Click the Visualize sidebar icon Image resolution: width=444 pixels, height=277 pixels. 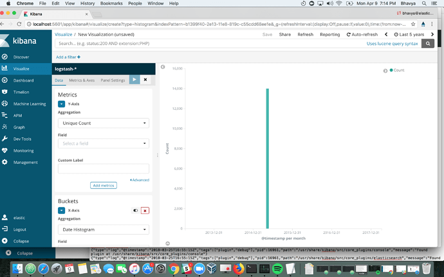click(5, 68)
